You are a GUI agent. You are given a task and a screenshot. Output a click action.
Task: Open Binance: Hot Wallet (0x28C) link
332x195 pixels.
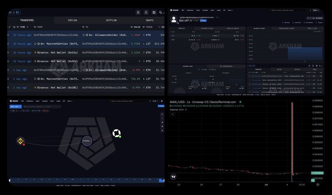pyautogui.click(x=58, y=88)
